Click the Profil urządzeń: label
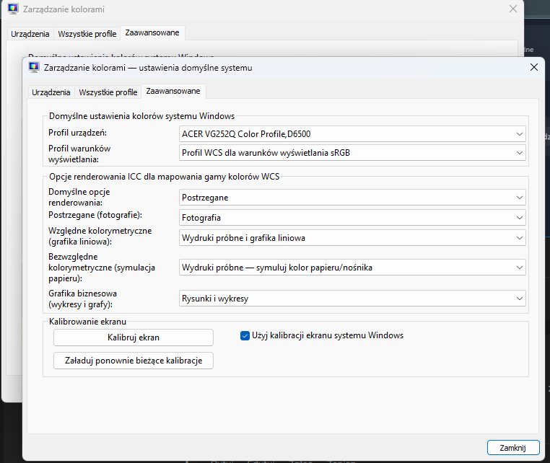Image resolution: width=550 pixels, height=463 pixels. tap(77, 133)
